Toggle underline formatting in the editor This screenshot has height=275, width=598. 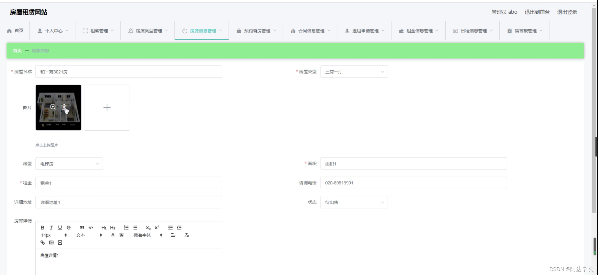pyautogui.click(x=60, y=228)
